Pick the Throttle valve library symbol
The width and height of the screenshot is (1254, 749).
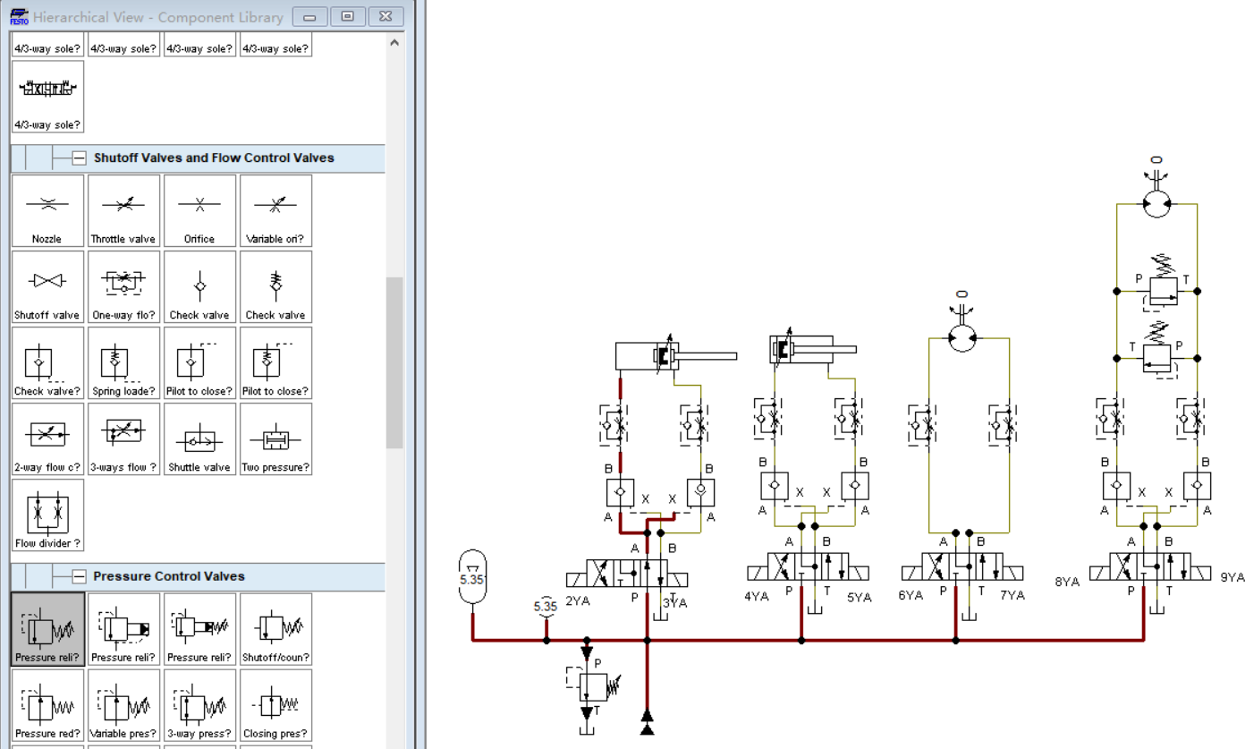point(123,211)
